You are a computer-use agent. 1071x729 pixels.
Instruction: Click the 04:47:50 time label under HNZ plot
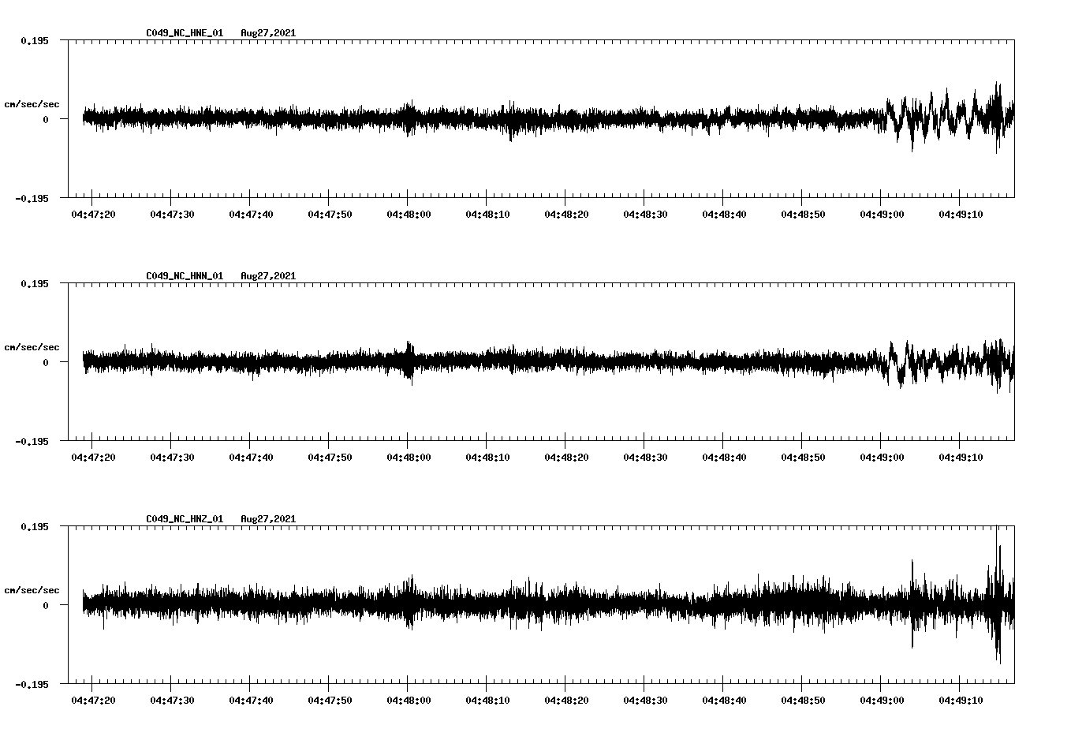coord(330,700)
